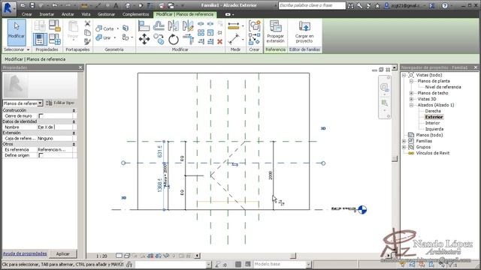Screen dimensions: 481x270
Task: Toggle the Define origen checkbox
Action: 41,155
